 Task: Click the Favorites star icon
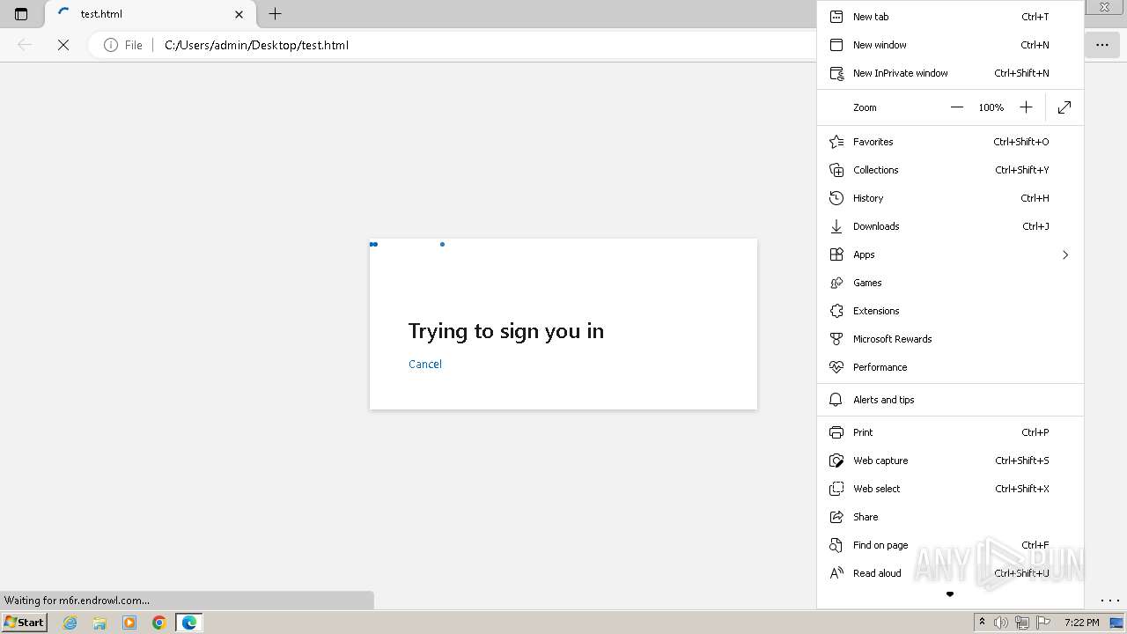(836, 142)
